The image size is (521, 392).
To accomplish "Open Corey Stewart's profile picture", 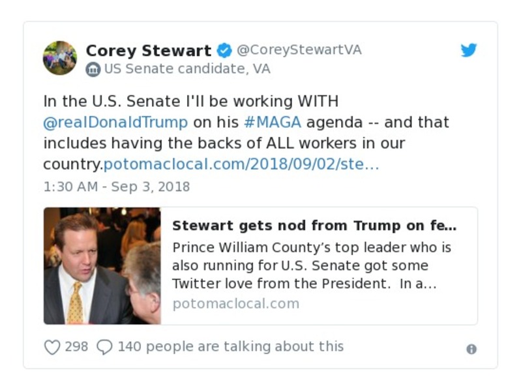I will (60, 58).
